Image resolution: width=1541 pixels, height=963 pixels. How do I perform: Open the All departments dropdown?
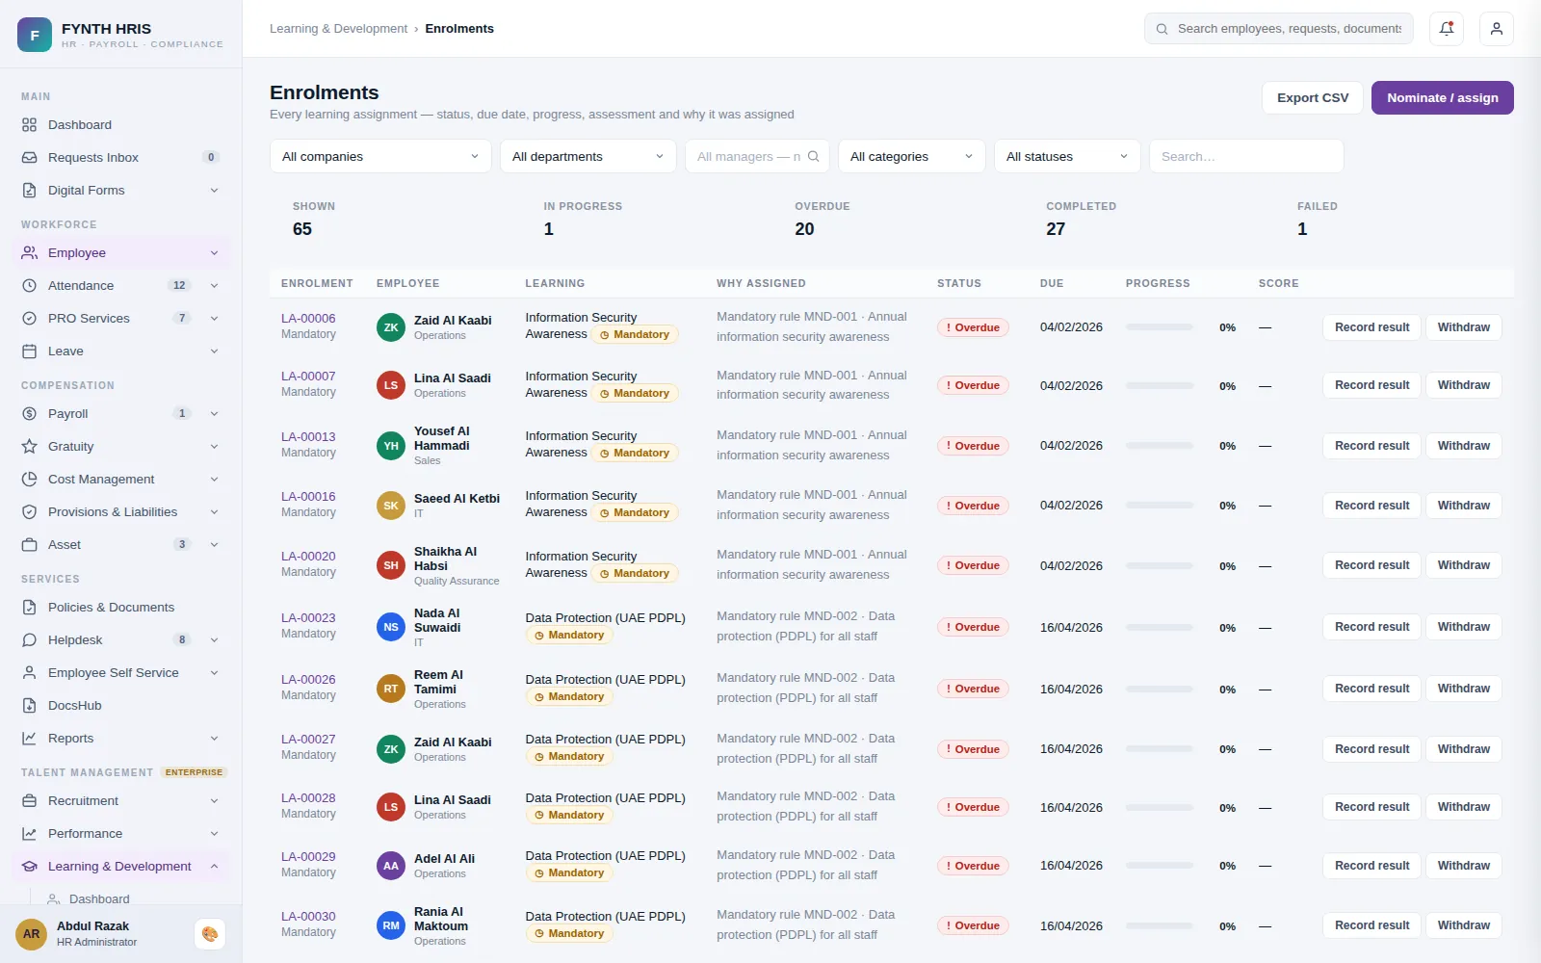(x=588, y=156)
